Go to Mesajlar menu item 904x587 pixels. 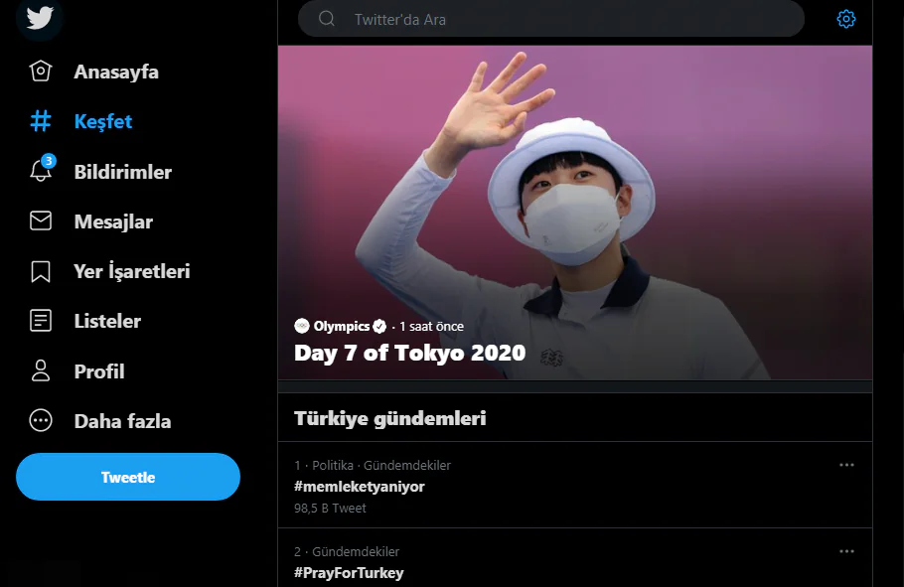coord(113,221)
